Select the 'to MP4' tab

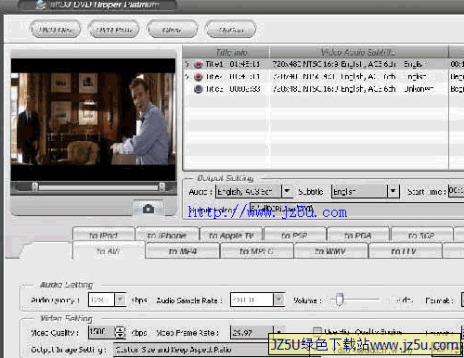183,250
